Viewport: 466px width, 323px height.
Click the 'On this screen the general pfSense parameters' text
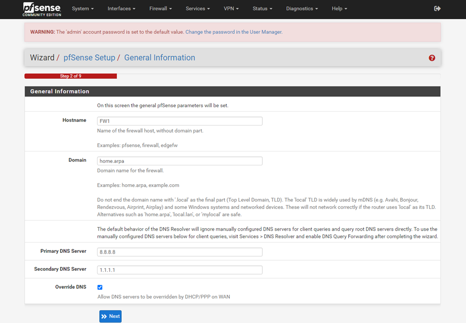[163, 106]
